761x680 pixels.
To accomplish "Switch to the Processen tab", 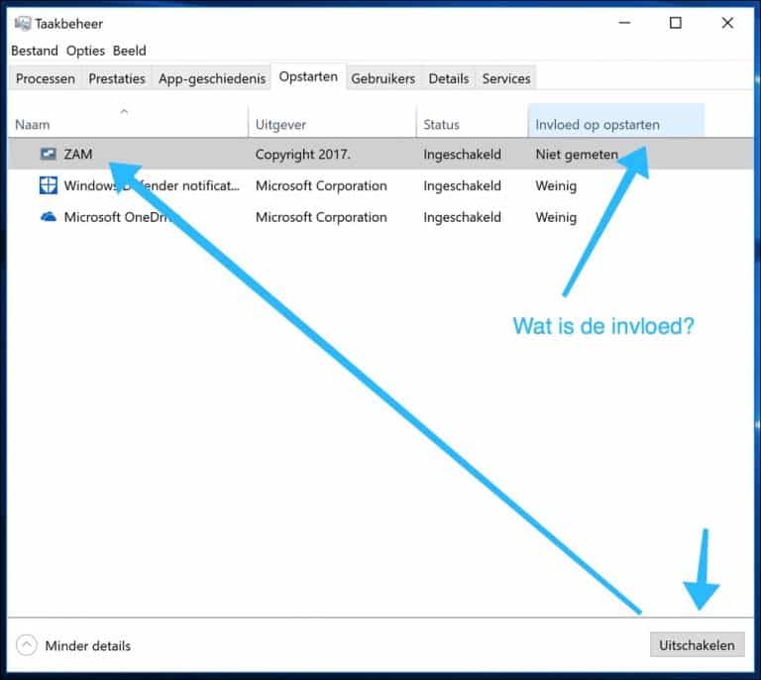I will (x=46, y=78).
